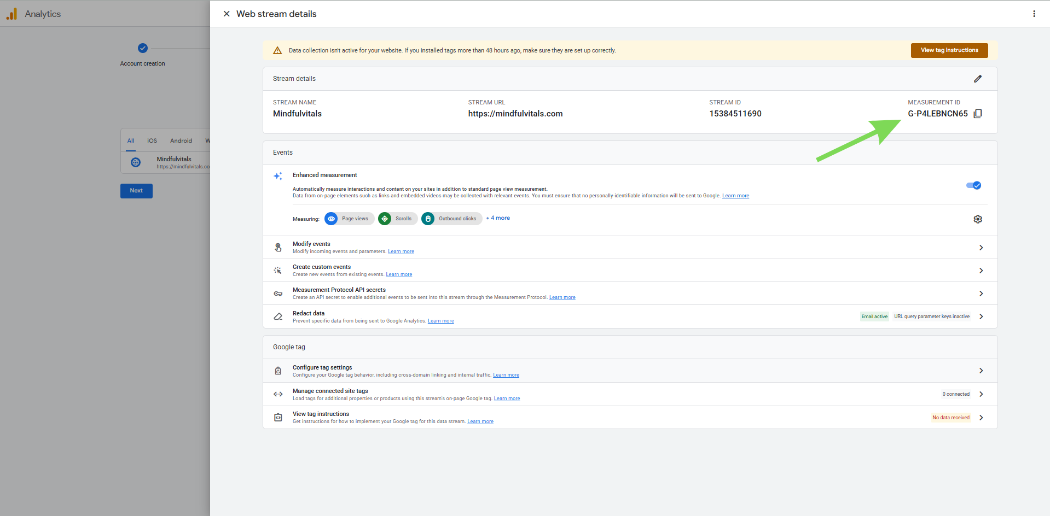Open Learn more link for Measurement Protocol
The width and height of the screenshot is (1050, 516).
tap(562, 297)
